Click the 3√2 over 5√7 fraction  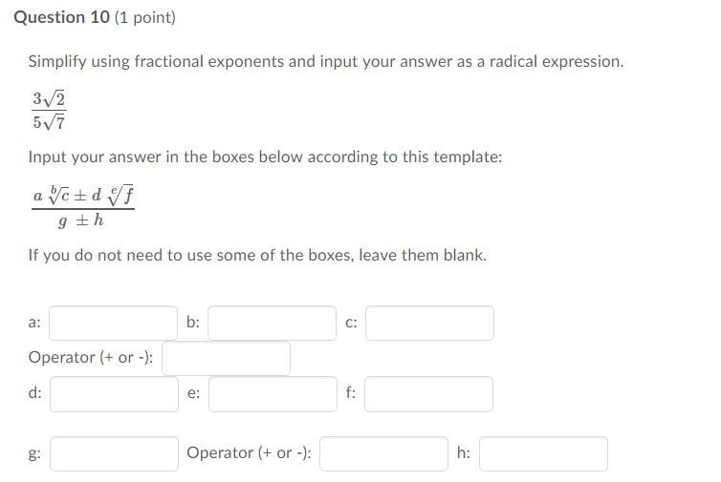tap(49, 110)
